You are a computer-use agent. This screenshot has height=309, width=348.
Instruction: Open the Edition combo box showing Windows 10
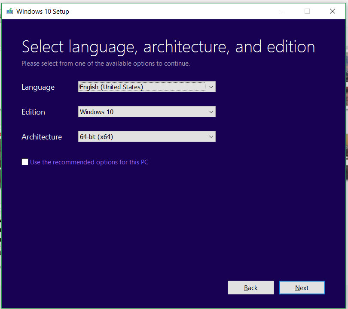142,112
